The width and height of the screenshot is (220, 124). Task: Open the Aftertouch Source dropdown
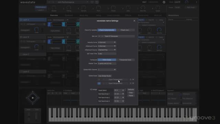click(107, 50)
